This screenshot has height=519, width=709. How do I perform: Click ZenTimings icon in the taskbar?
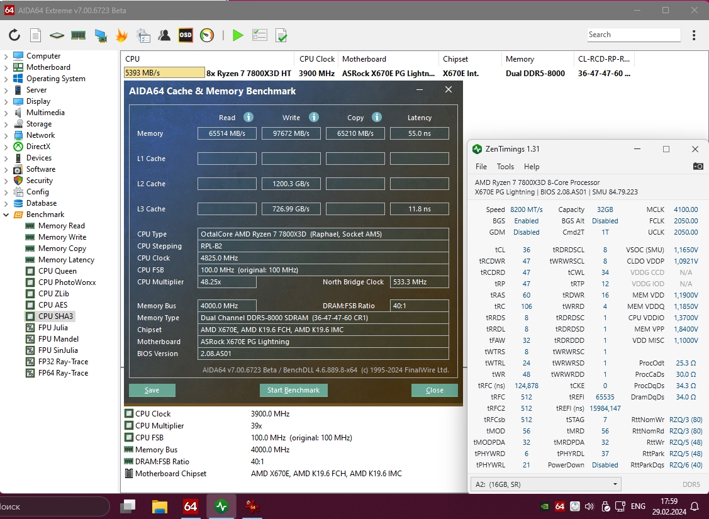pyautogui.click(x=221, y=506)
